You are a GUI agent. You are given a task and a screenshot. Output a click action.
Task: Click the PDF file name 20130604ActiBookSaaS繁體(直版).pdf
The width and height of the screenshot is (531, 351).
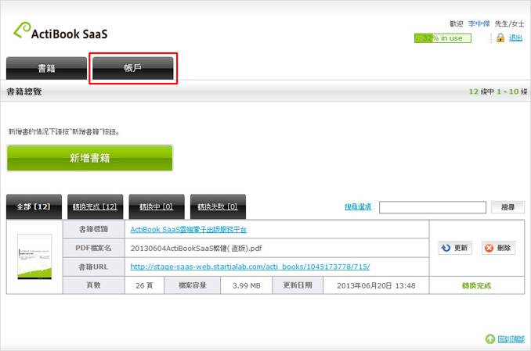point(196,249)
